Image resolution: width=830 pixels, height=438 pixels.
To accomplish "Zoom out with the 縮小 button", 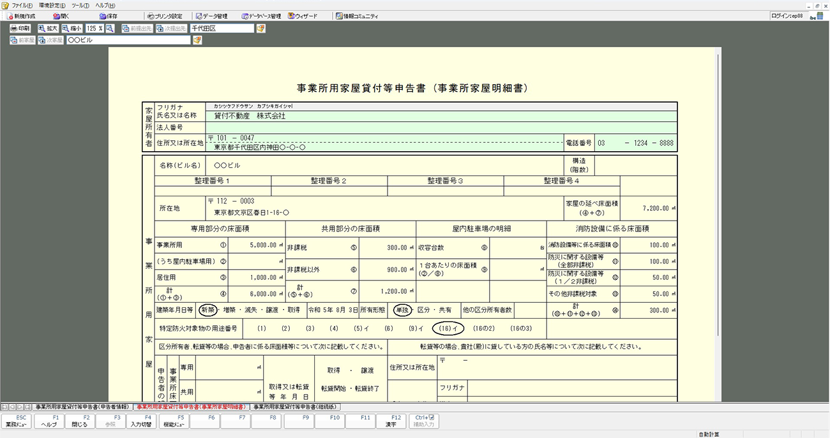I will tap(72, 29).
